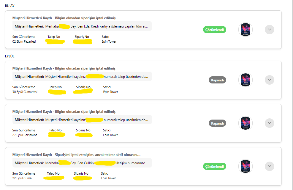The height and width of the screenshot is (190, 293).
Task: Select product thumbnail in 27 Eylül Çarşamba record
Action: click(x=246, y=123)
